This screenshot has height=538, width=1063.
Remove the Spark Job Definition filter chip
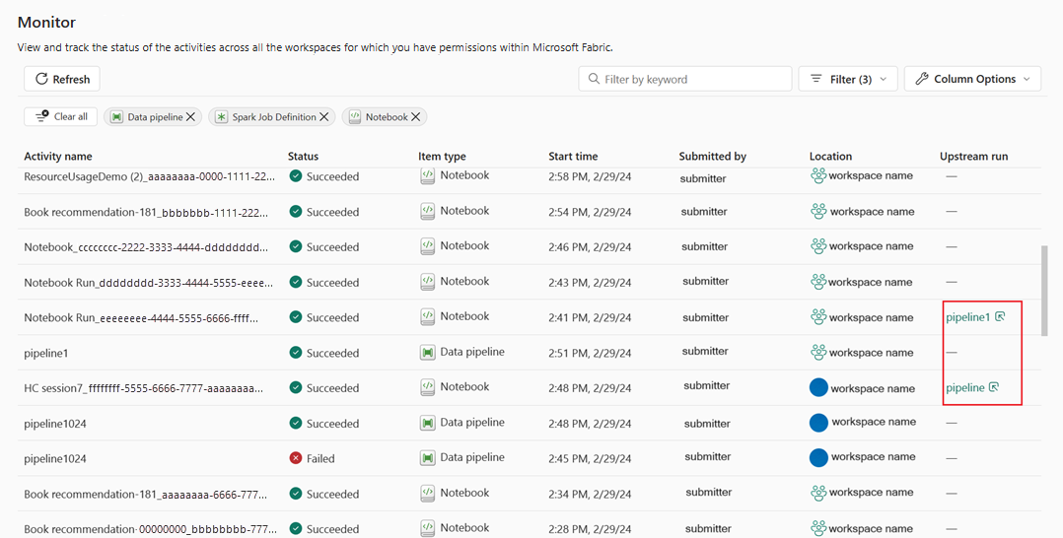click(324, 116)
